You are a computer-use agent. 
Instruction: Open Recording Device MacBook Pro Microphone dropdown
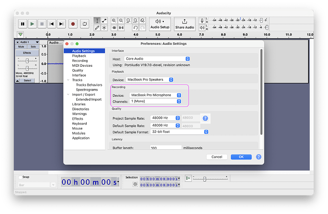pyautogui.click(x=155, y=95)
